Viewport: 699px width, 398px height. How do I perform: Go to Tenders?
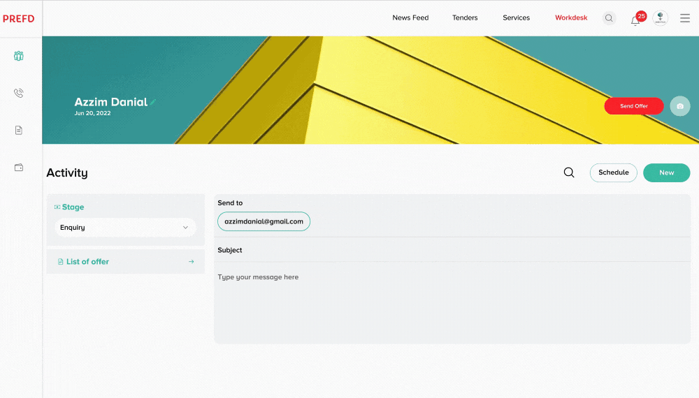[x=465, y=18]
